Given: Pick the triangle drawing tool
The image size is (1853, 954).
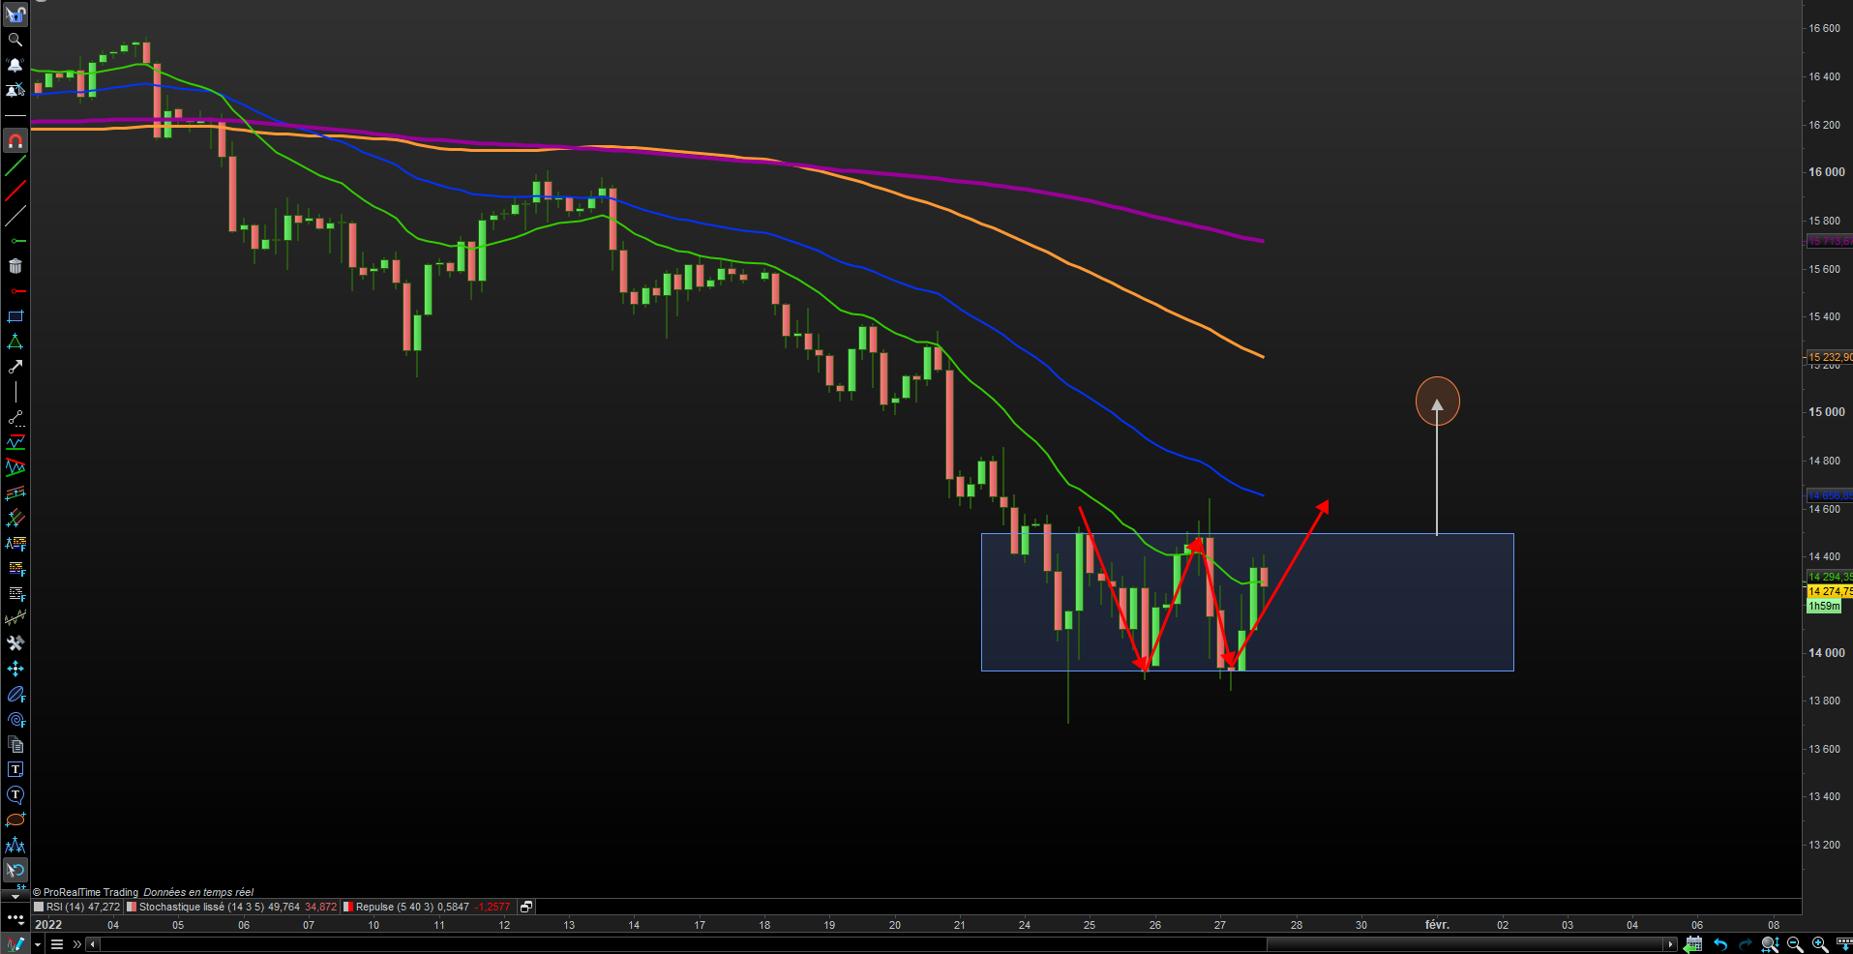Looking at the screenshot, I should 15,342.
